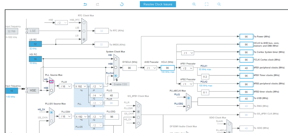Click the PLLI2SQ output value 96
The height and width of the screenshot is (133, 288).
[x=112, y=117]
